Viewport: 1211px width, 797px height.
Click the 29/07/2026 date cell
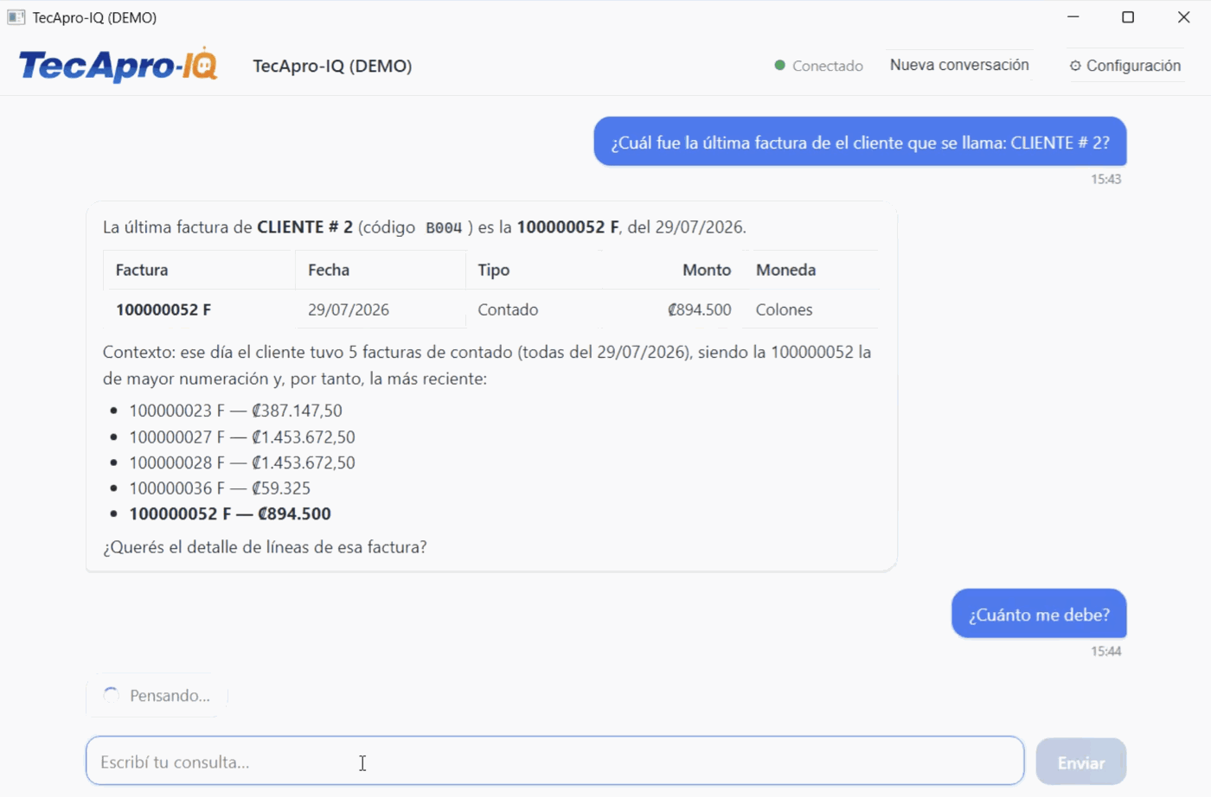click(x=381, y=309)
